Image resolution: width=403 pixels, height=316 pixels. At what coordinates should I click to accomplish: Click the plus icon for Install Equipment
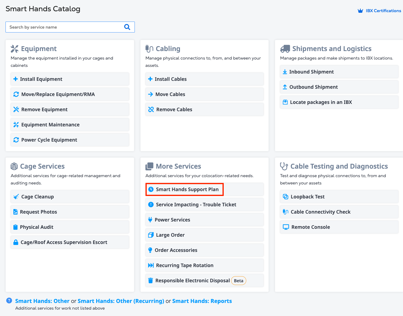(x=16, y=79)
